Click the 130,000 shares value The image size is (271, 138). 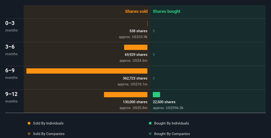(135, 102)
